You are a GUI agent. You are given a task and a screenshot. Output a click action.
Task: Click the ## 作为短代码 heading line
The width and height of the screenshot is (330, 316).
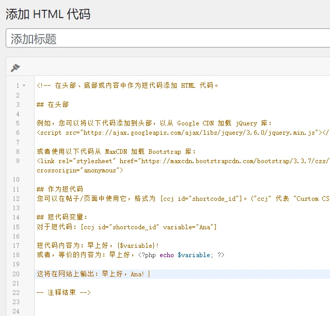[x=60, y=189]
